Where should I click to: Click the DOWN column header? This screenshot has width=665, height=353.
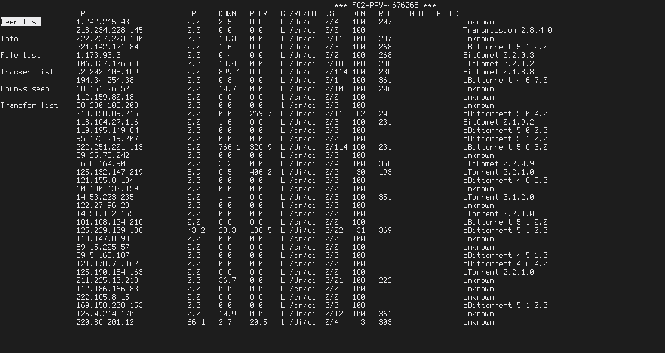[227, 13]
